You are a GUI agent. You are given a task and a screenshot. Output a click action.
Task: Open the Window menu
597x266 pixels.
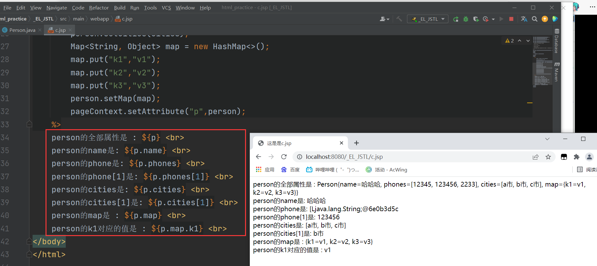(x=185, y=8)
